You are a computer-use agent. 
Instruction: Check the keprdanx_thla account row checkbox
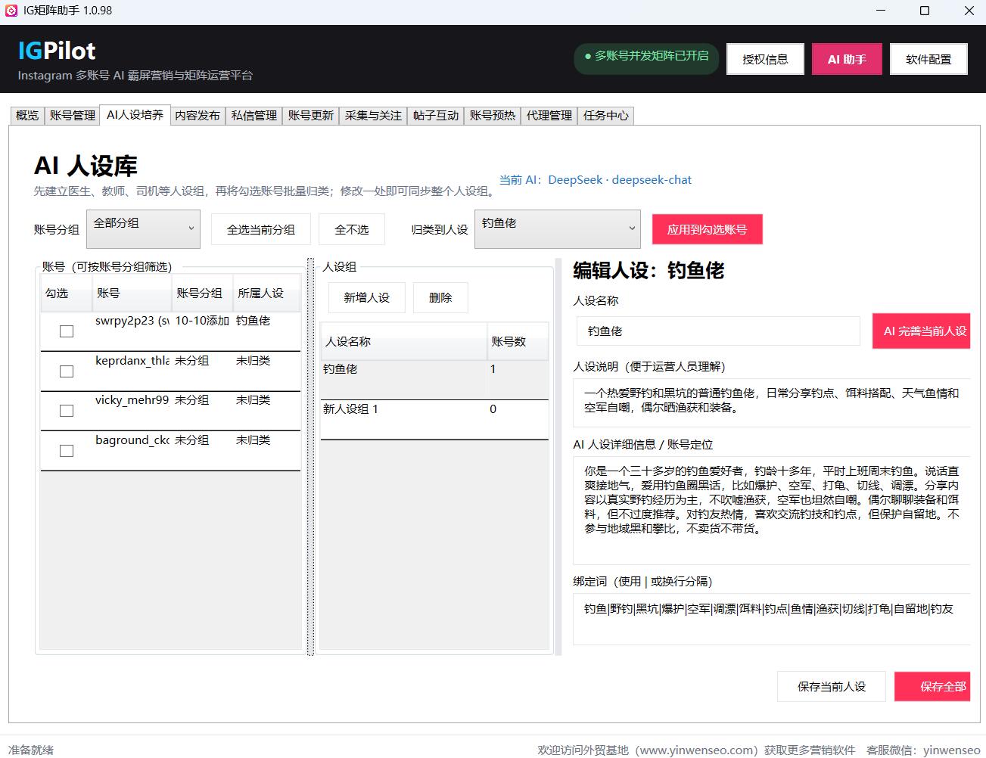[x=67, y=371]
